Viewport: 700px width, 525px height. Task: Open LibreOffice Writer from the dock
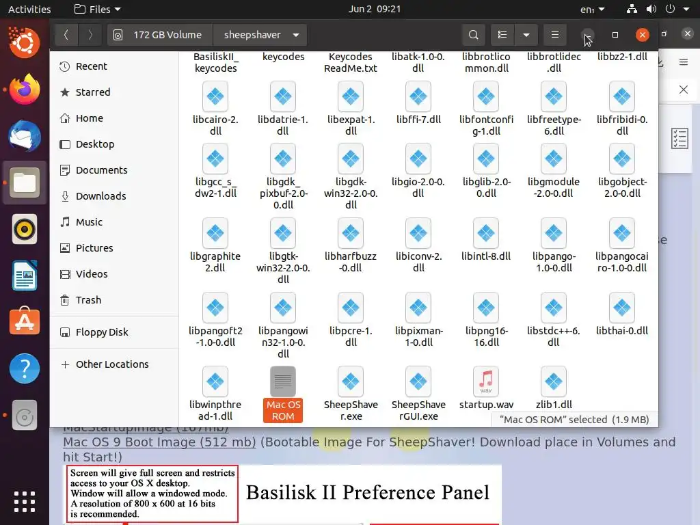click(x=25, y=275)
